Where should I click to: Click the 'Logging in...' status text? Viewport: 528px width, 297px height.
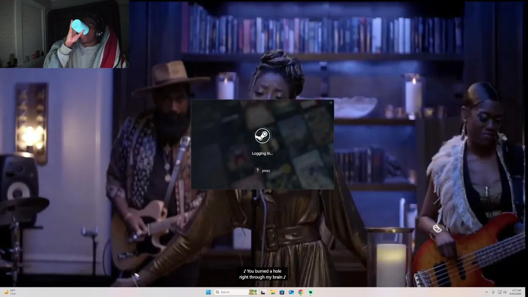262,153
